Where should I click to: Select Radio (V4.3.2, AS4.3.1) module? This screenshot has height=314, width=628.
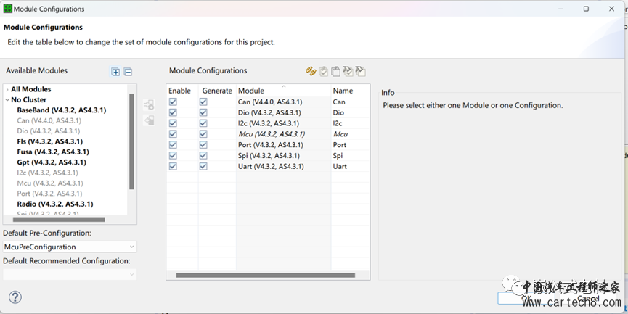55,204
